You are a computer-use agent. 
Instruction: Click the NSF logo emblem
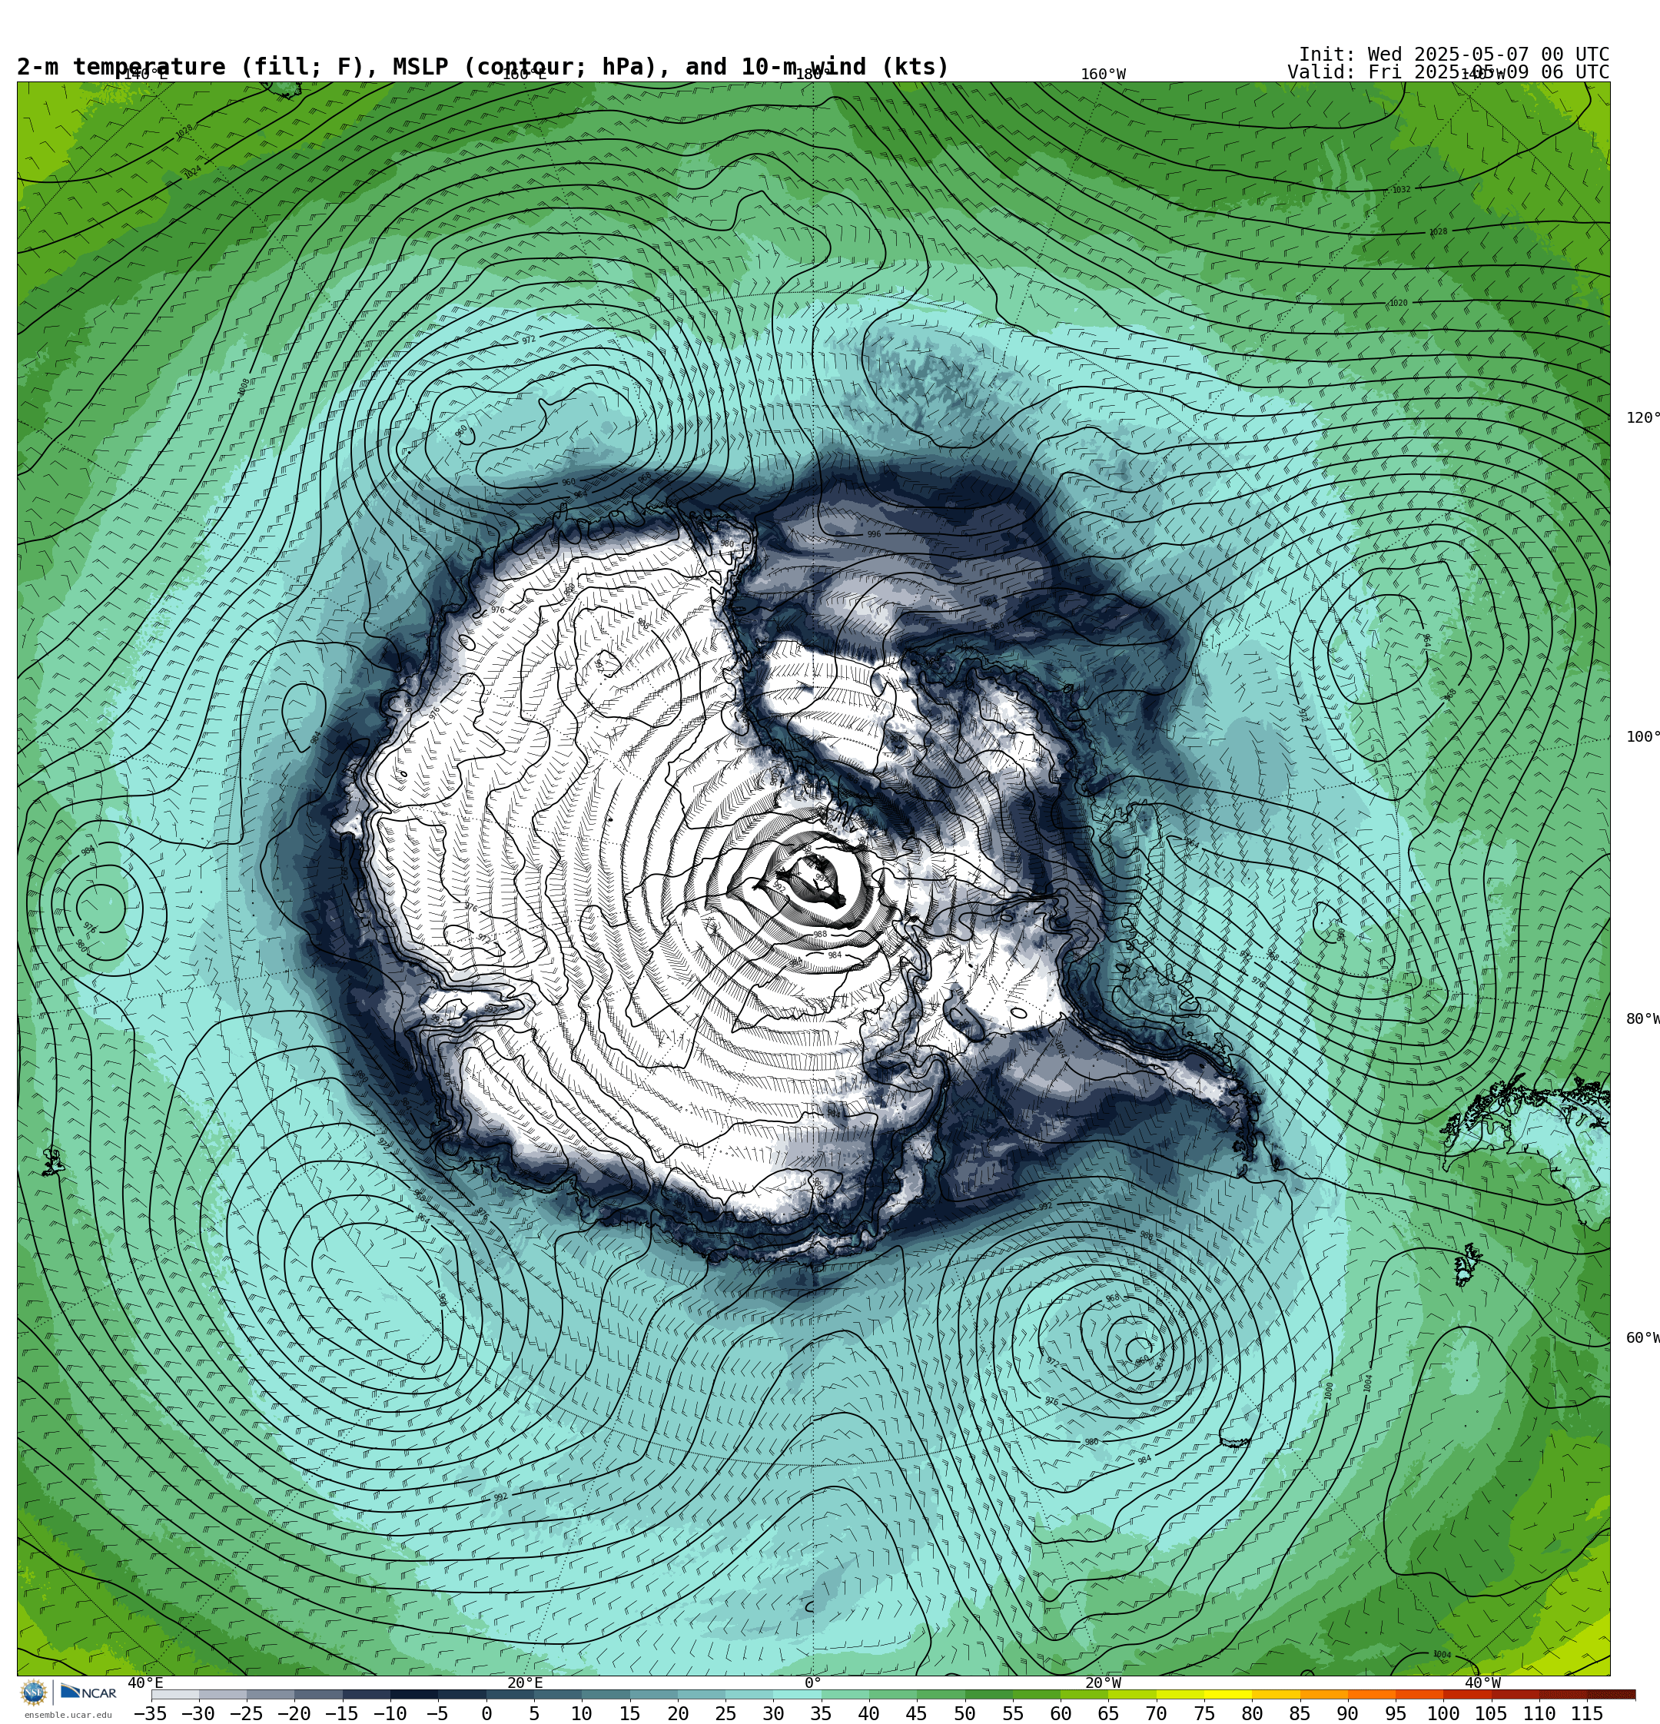click(33, 1692)
